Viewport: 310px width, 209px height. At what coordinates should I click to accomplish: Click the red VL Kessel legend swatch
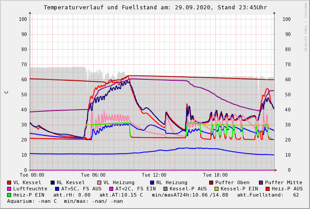(9, 183)
